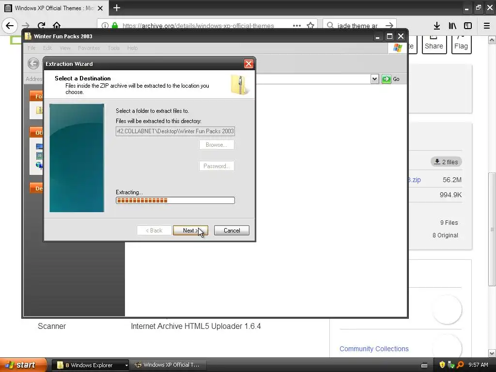Open the .zip download link
Image resolution: width=496 pixels, height=372 pixels.
[415, 180]
